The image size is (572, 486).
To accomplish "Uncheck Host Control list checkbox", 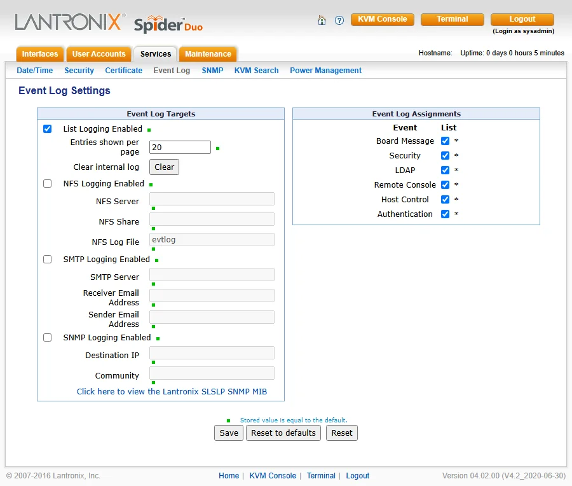I will pos(445,199).
